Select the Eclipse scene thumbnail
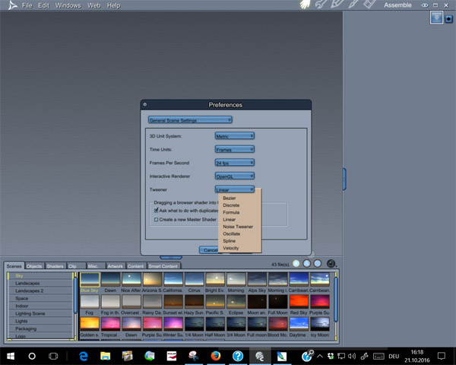Image resolution: width=456 pixels, height=365 pixels. pyautogui.click(x=236, y=302)
